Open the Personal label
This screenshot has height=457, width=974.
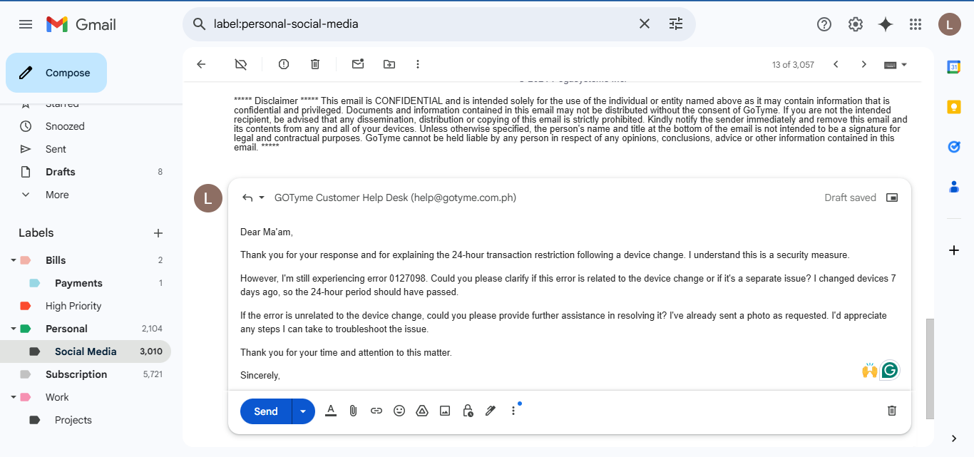point(66,329)
